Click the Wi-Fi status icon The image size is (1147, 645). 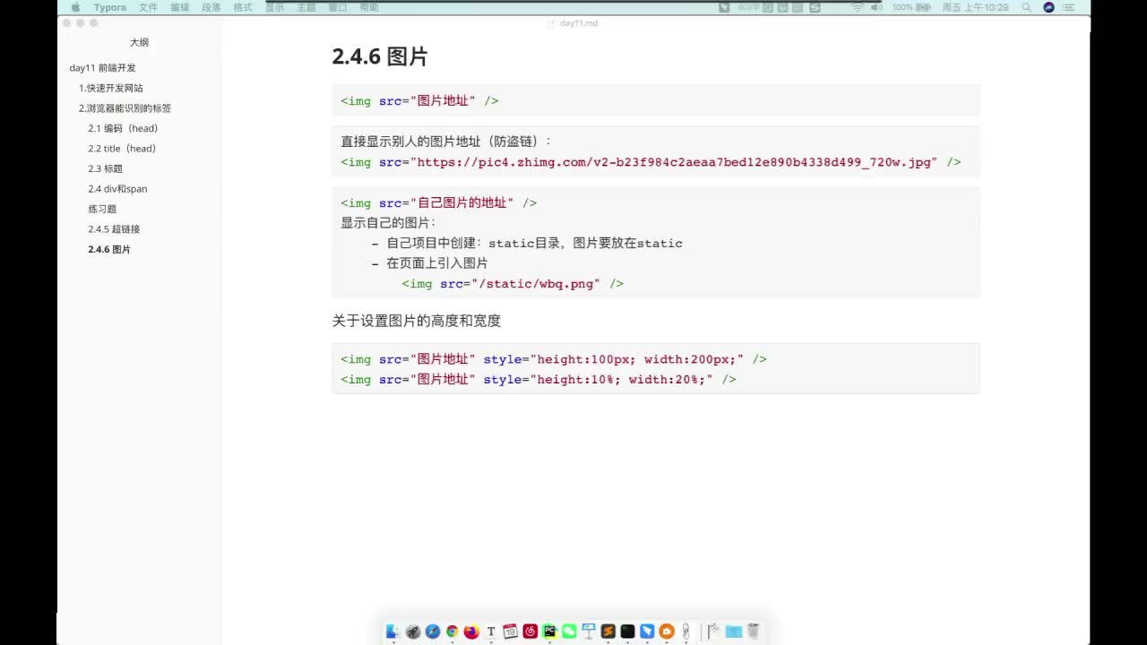coord(858,7)
